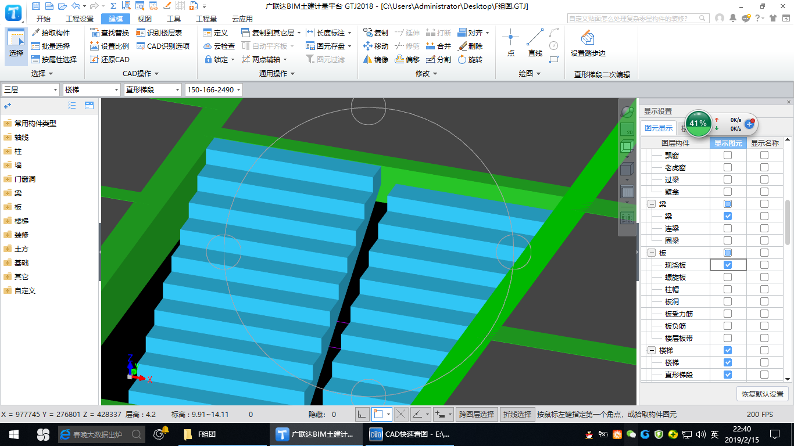Collapse the 楼梯 group in display settings
The width and height of the screenshot is (794, 446).
(x=651, y=350)
